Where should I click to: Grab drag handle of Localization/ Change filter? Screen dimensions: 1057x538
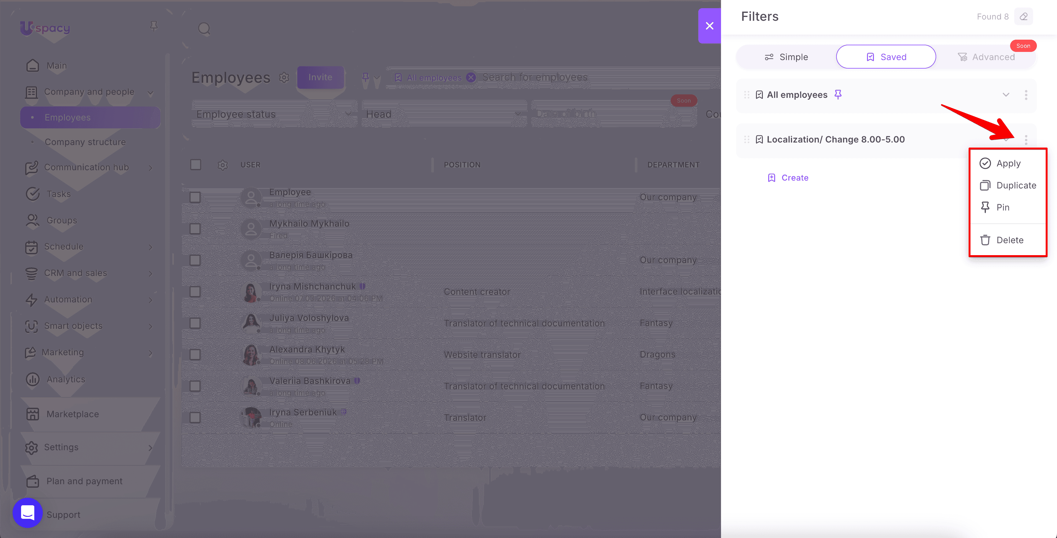point(747,139)
